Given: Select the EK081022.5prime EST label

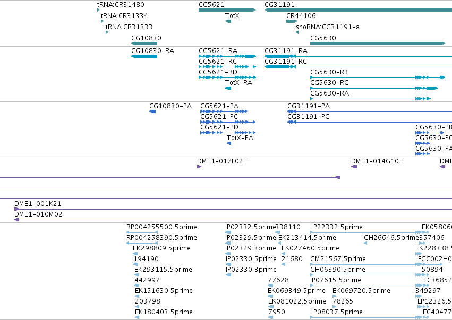Looking at the screenshot, I should tap(297, 301).
